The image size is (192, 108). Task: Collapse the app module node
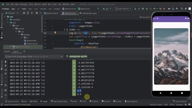(5, 16)
